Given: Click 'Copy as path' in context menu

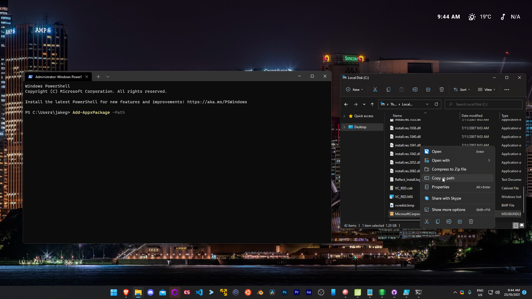Looking at the screenshot, I should tap(443, 178).
